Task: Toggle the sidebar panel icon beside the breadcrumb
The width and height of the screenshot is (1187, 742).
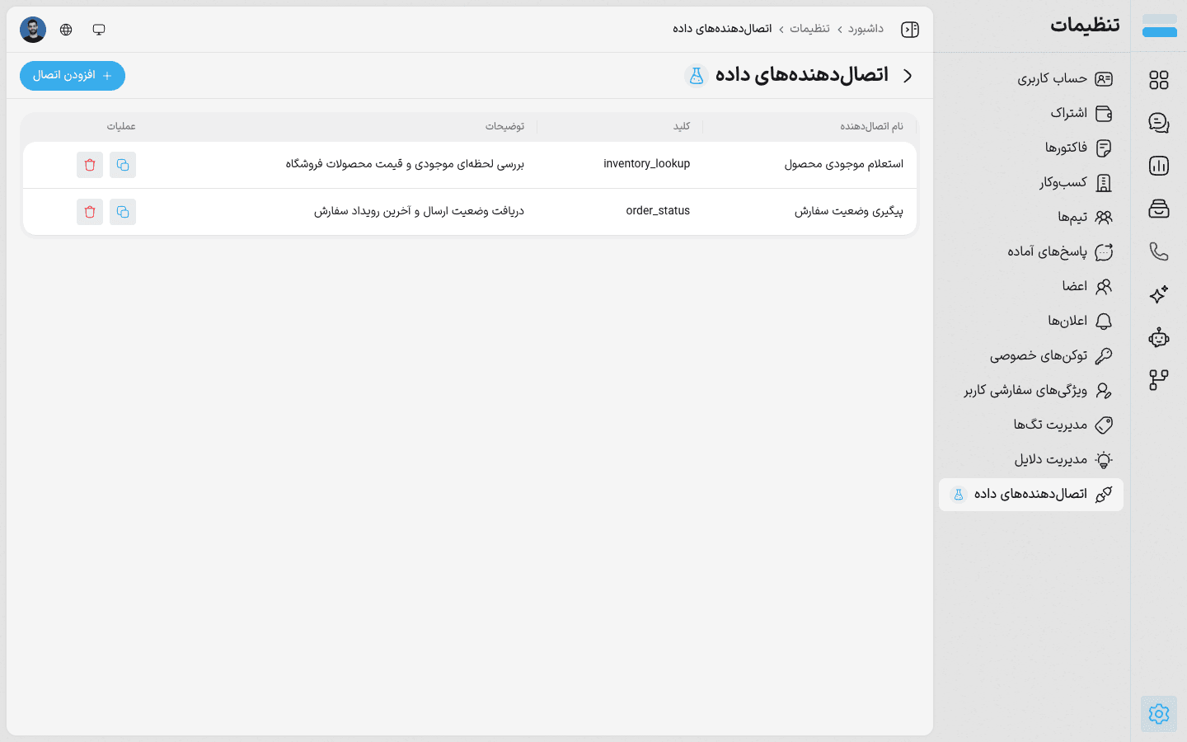Action: pyautogui.click(x=910, y=30)
